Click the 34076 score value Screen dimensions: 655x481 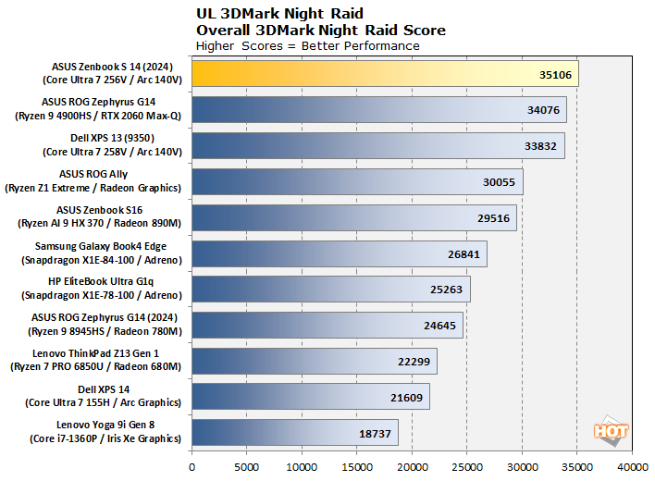tap(543, 110)
